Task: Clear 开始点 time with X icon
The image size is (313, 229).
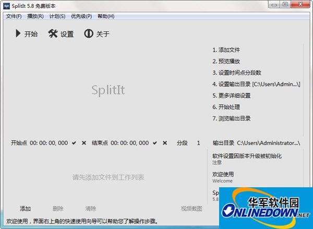Action: [x=83, y=143]
